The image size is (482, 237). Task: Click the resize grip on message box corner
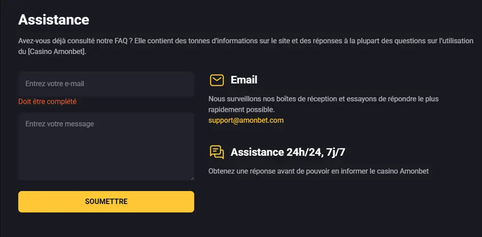192,178
